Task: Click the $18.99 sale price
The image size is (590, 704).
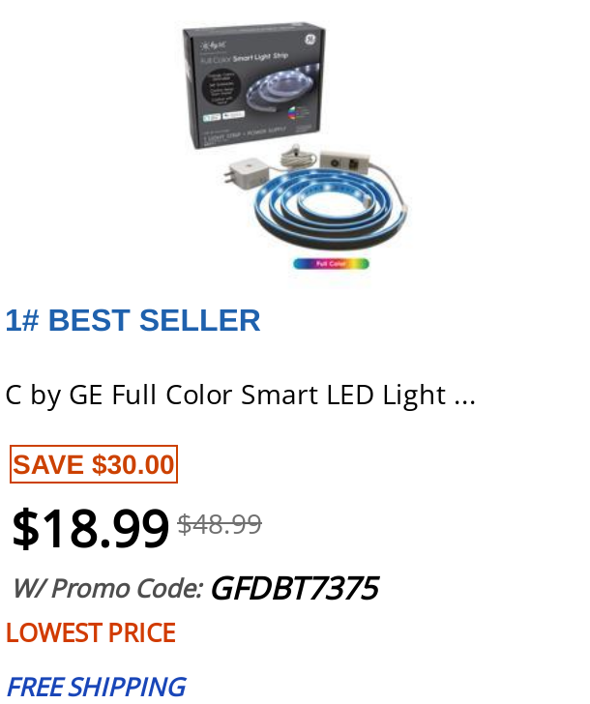Action: click(90, 528)
